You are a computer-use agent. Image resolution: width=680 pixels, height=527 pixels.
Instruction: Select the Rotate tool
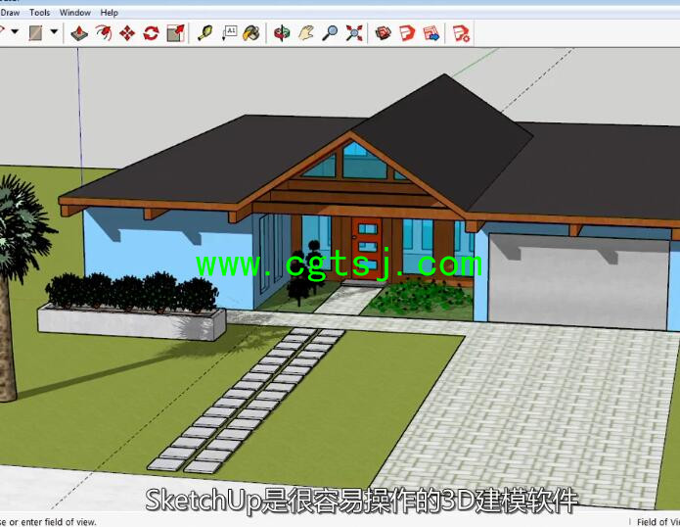(x=151, y=33)
